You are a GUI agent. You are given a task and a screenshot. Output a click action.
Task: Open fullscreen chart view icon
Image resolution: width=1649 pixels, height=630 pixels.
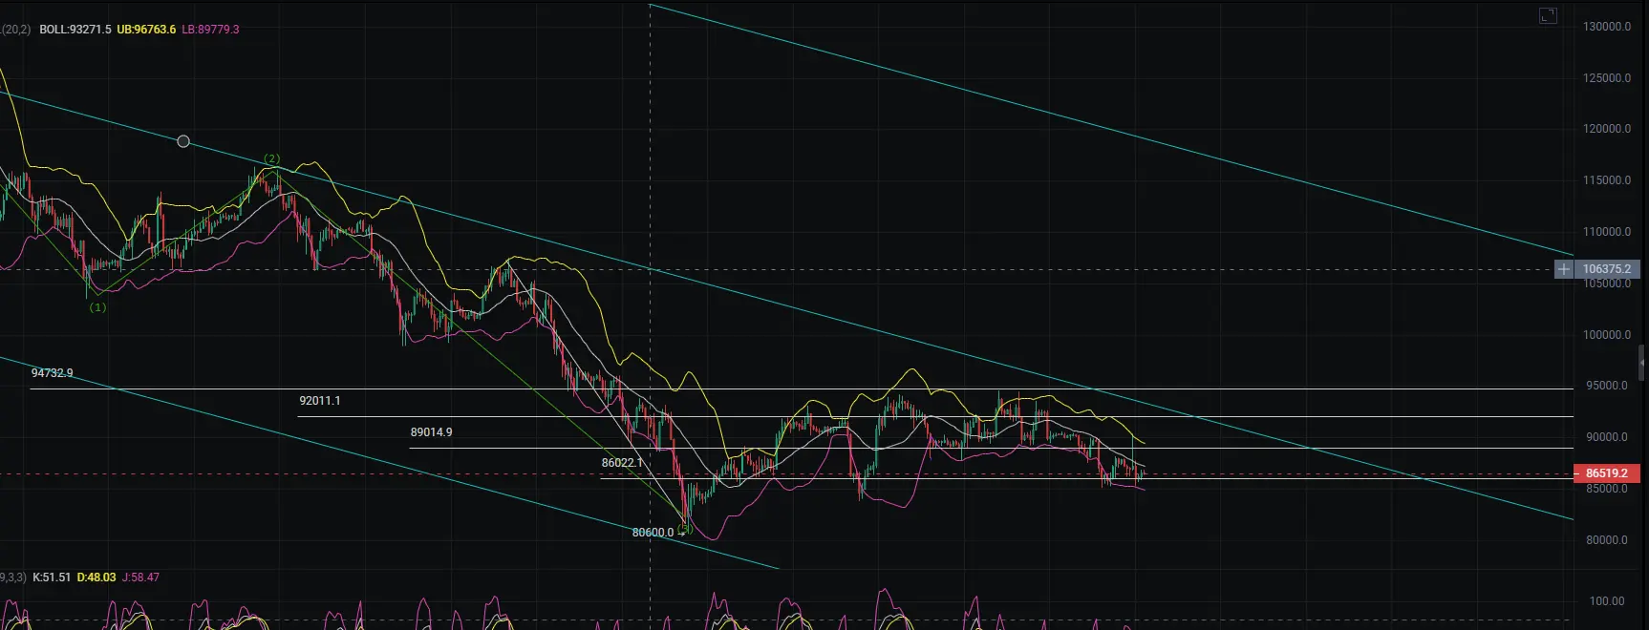(x=1548, y=15)
